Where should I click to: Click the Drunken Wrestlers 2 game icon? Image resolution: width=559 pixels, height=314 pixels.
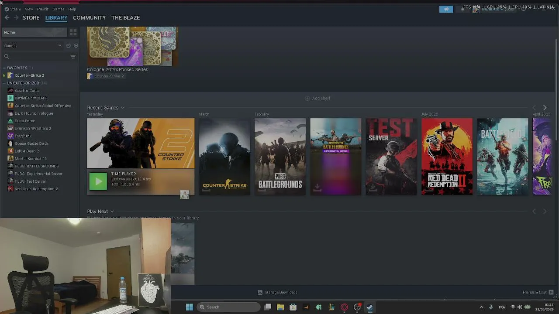pos(10,128)
